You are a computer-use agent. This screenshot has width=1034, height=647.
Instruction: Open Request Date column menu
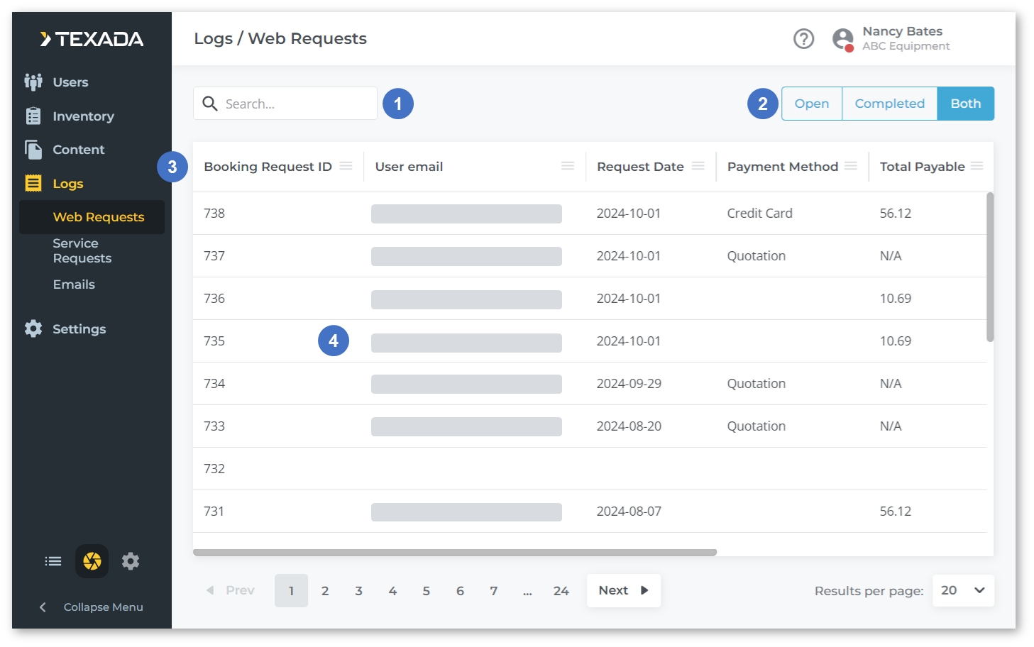pos(698,166)
